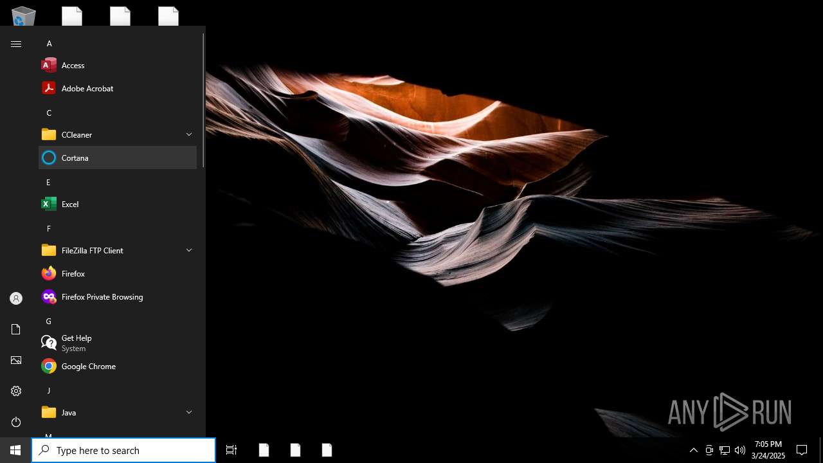
Task: Launch Adobe Acrobat from app list
Action: pos(118,88)
